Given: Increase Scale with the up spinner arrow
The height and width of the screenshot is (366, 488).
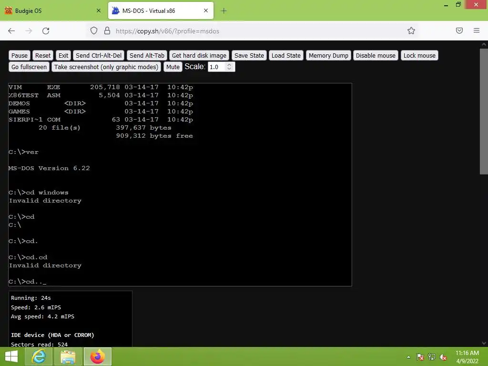Looking at the screenshot, I should (229, 65).
